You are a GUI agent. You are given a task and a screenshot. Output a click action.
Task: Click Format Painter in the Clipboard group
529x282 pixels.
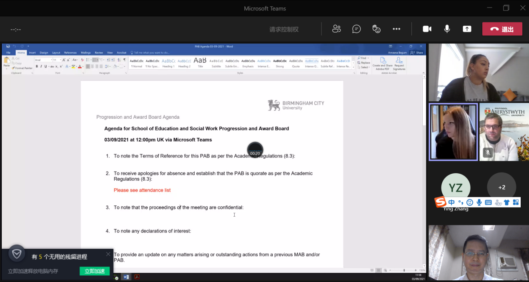pos(22,68)
